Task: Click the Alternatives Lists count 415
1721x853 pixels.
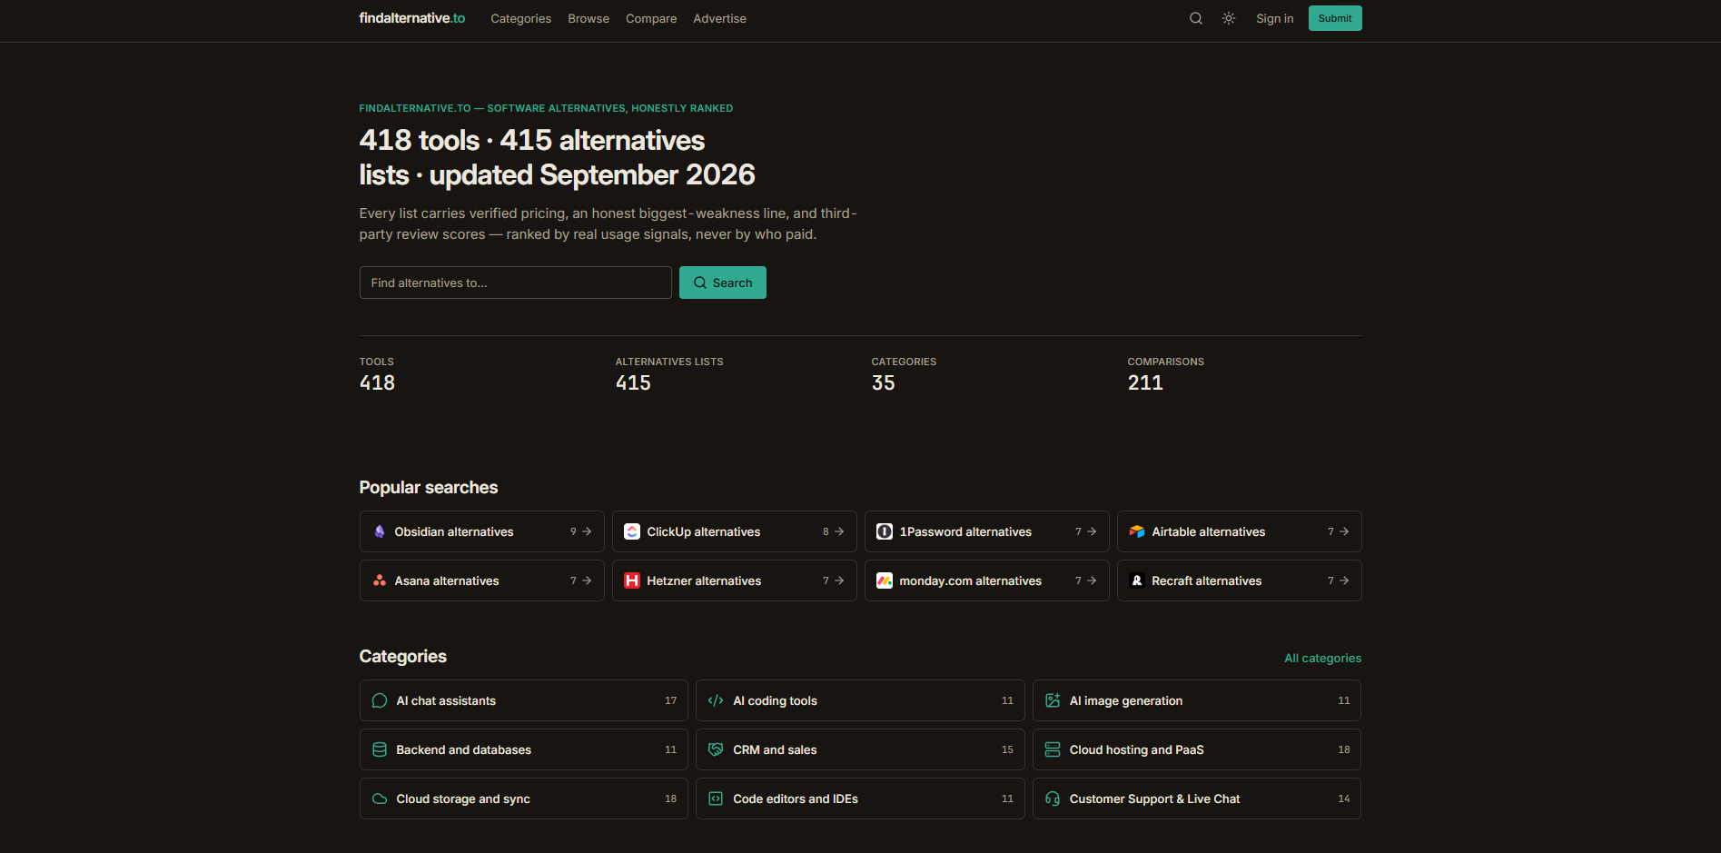Action: pyautogui.click(x=633, y=383)
